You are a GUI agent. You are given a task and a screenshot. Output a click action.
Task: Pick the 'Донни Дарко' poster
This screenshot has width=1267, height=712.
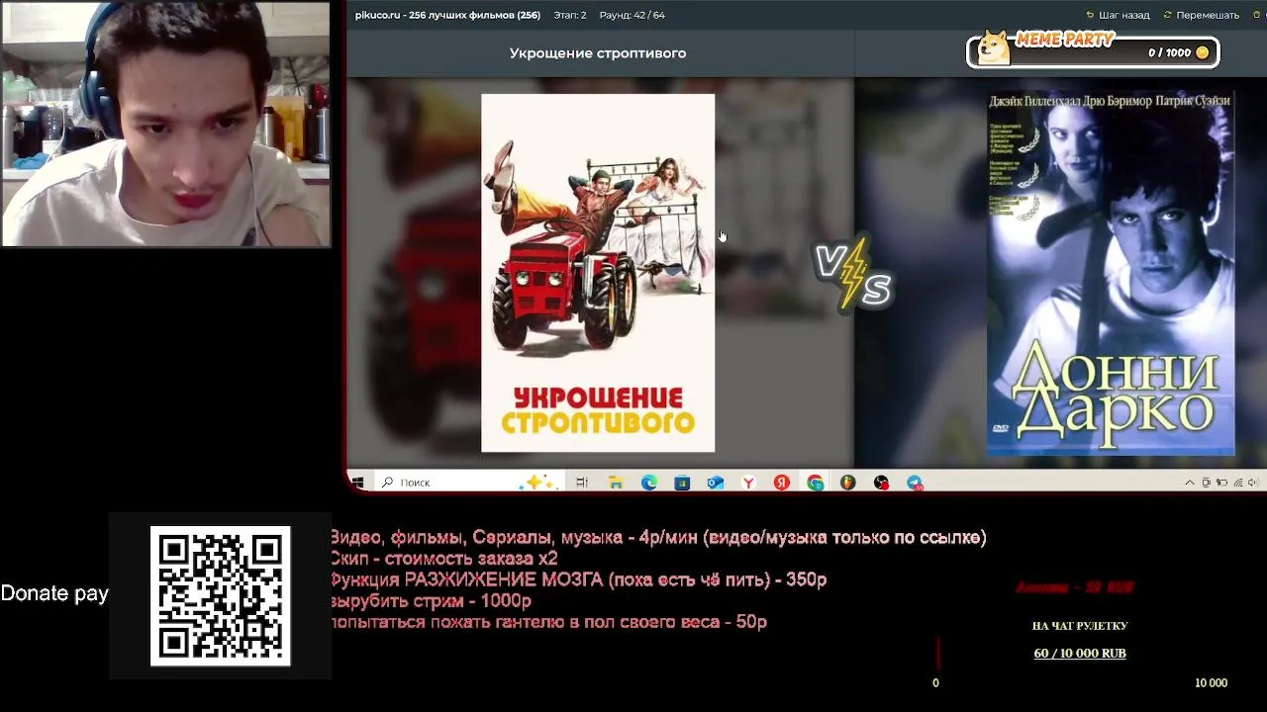click(1111, 275)
